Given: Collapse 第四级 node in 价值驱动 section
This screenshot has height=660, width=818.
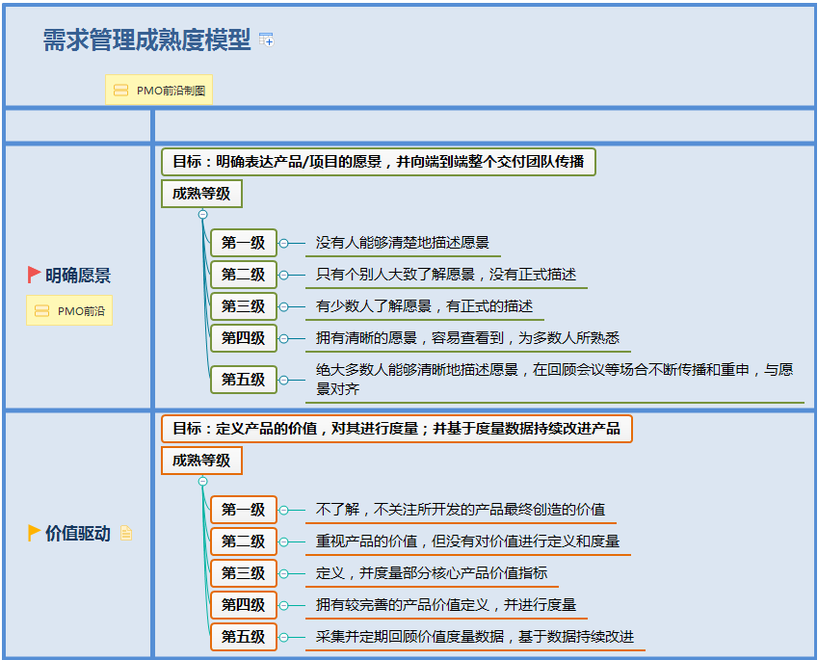Looking at the screenshot, I should pyautogui.click(x=283, y=606).
